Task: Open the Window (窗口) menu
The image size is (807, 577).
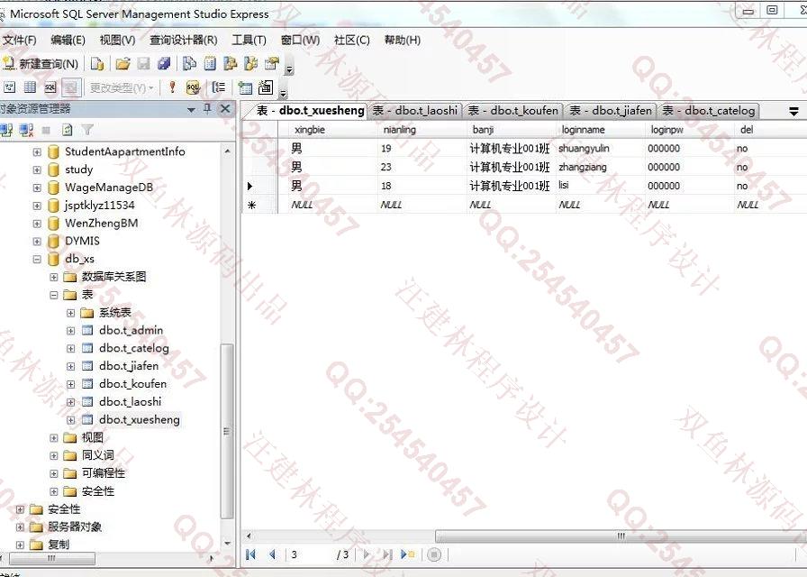Action: pos(300,41)
